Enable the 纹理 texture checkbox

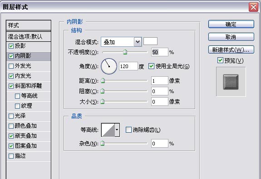[x=17, y=106]
